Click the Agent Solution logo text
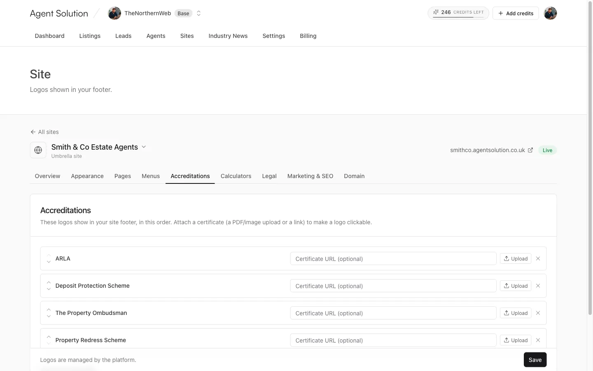 [x=59, y=13]
